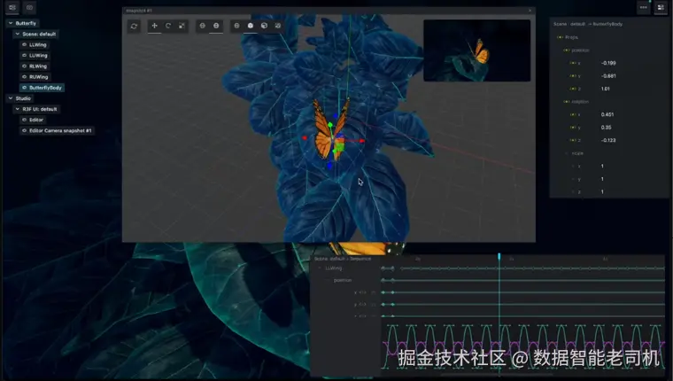
Task: Select the LLWing object in outline
Action: point(34,44)
